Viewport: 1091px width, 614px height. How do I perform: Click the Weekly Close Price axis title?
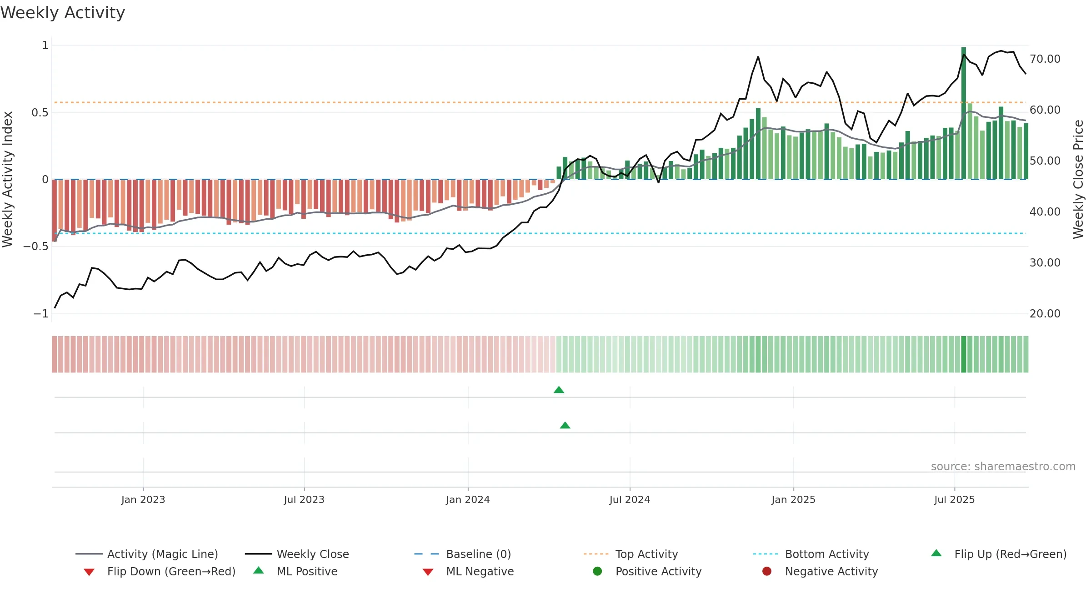(x=1078, y=179)
